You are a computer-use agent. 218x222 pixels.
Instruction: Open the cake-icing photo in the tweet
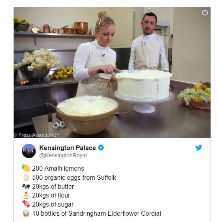pos(112,72)
